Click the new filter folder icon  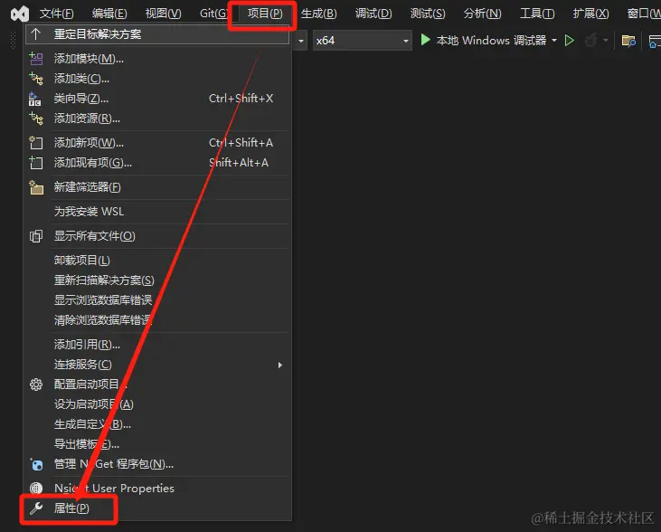point(36,187)
